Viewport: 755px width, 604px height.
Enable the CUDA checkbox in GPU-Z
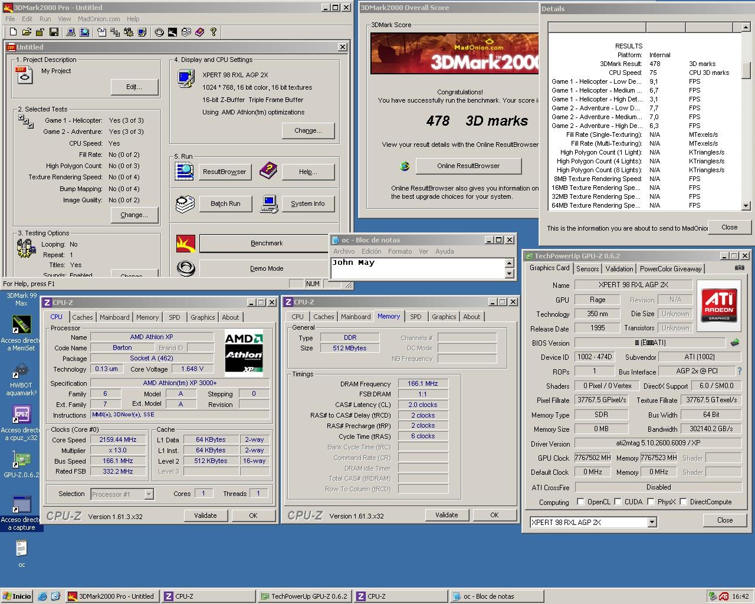pyautogui.click(x=618, y=502)
